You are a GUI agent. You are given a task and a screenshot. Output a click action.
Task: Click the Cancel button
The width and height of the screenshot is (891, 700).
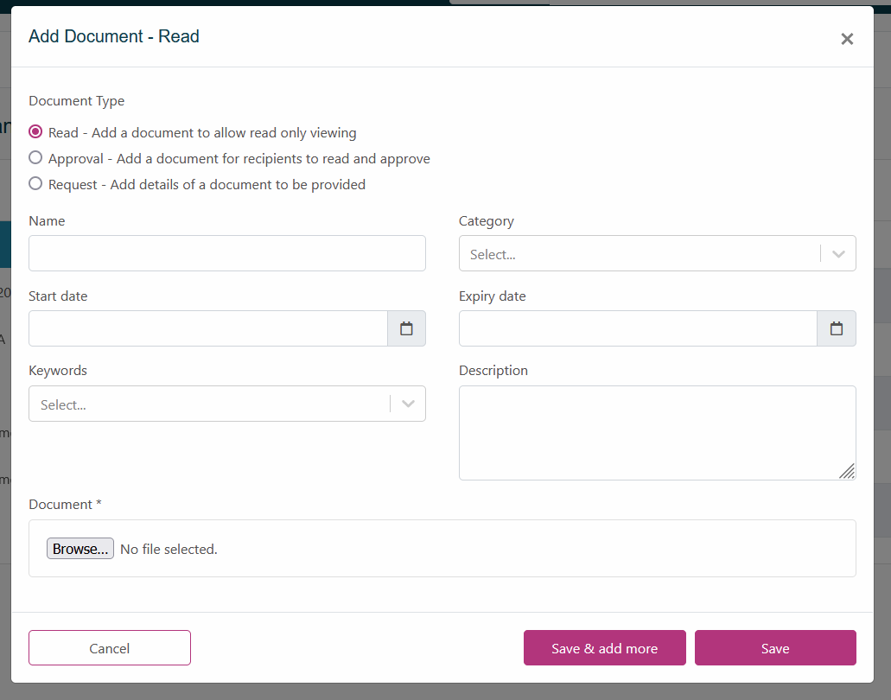click(110, 648)
